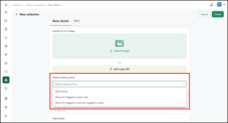Viewport: 228px width, 123px height.
Task: Choose the Don't show option
Action: 119,92
